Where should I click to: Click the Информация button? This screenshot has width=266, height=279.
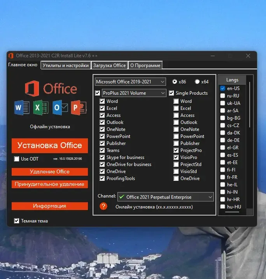pos(50,206)
